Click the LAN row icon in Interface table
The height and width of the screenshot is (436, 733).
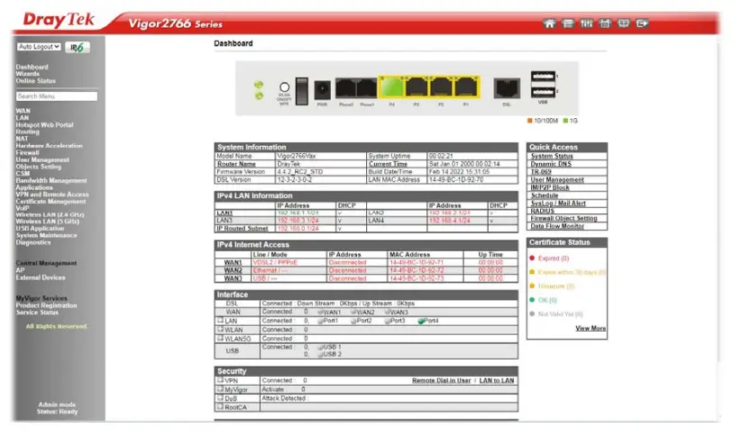pos(220,321)
